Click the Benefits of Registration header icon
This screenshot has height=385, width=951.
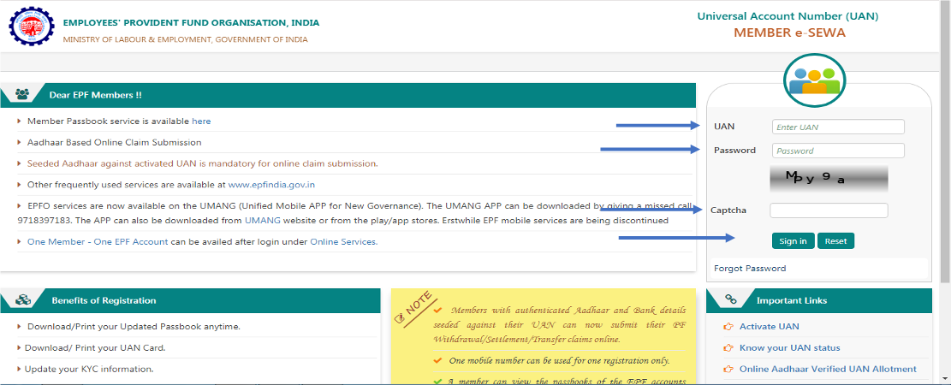[x=23, y=300]
